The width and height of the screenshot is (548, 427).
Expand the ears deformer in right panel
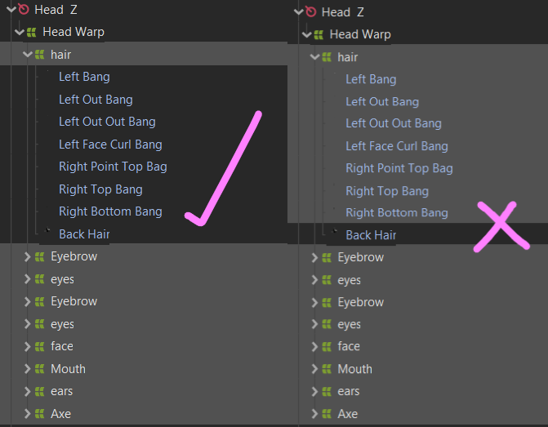314,391
